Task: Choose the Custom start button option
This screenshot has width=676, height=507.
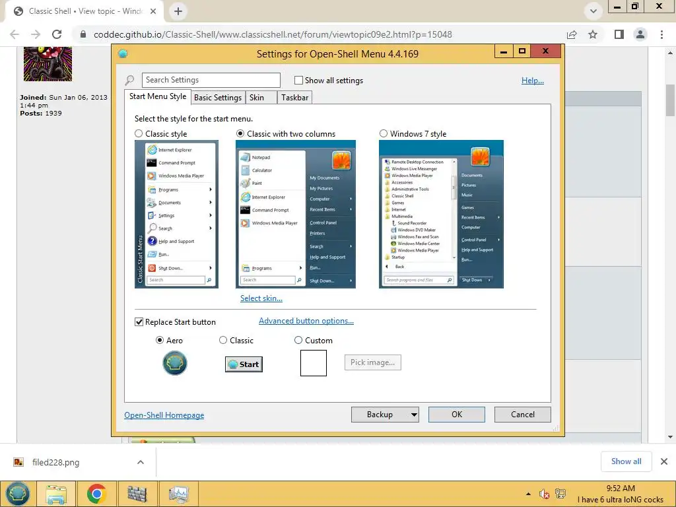Action: (298, 340)
